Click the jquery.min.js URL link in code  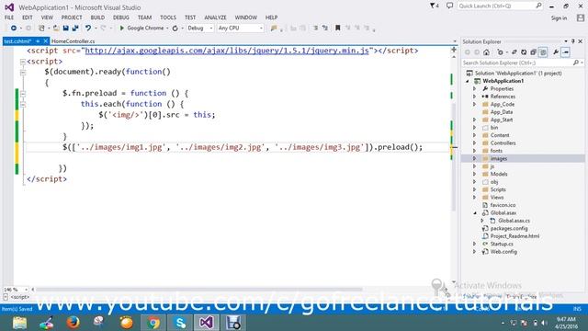click(227, 51)
